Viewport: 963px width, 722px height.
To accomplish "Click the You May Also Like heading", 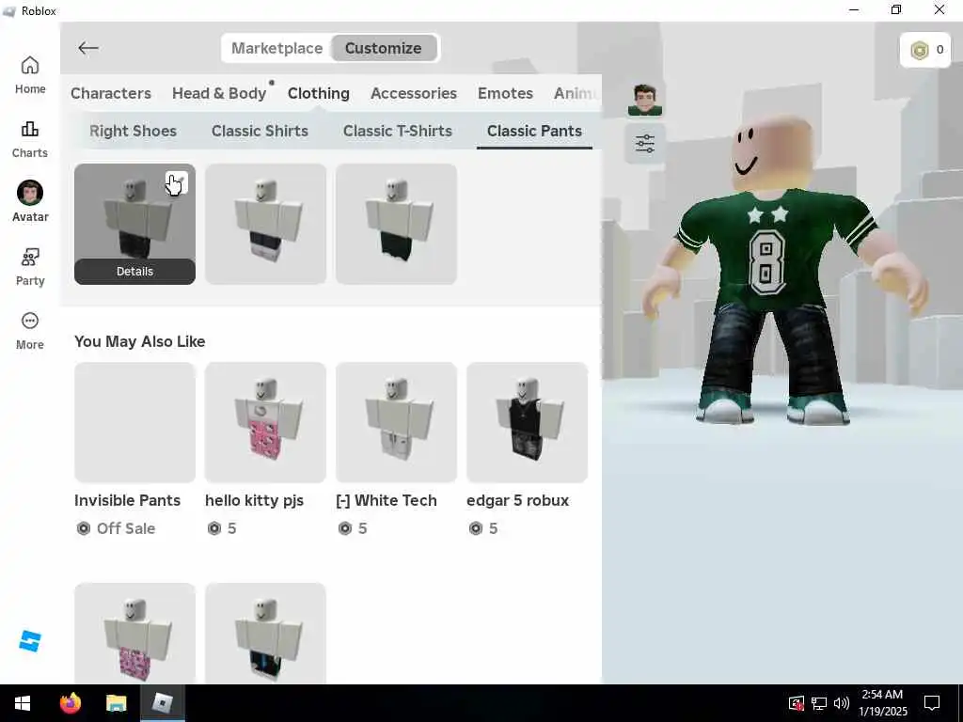I will (x=139, y=341).
